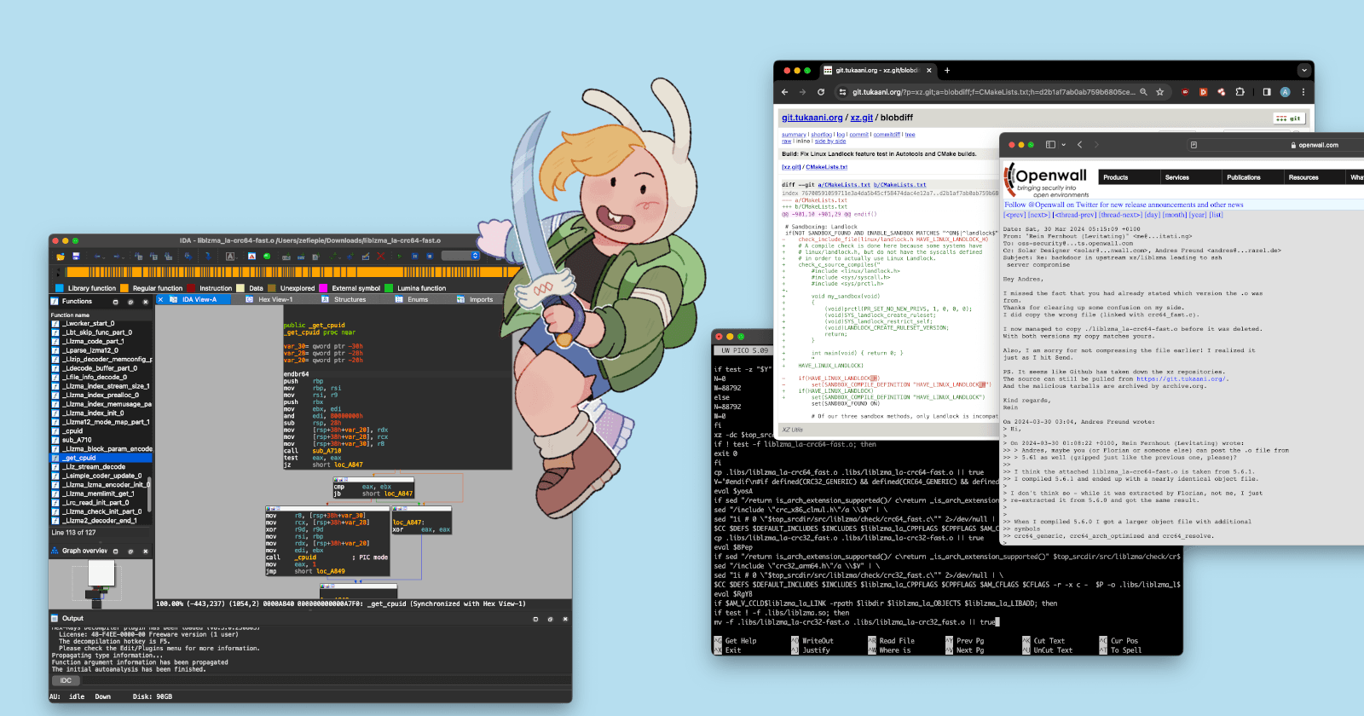Save database with IDA's floppy disk icon
The width and height of the screenshot is (1364, 716).
point(76,257)
